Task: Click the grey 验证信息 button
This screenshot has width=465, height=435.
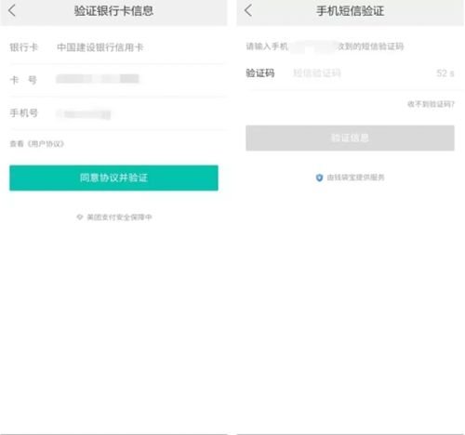Action: point(350,138)
